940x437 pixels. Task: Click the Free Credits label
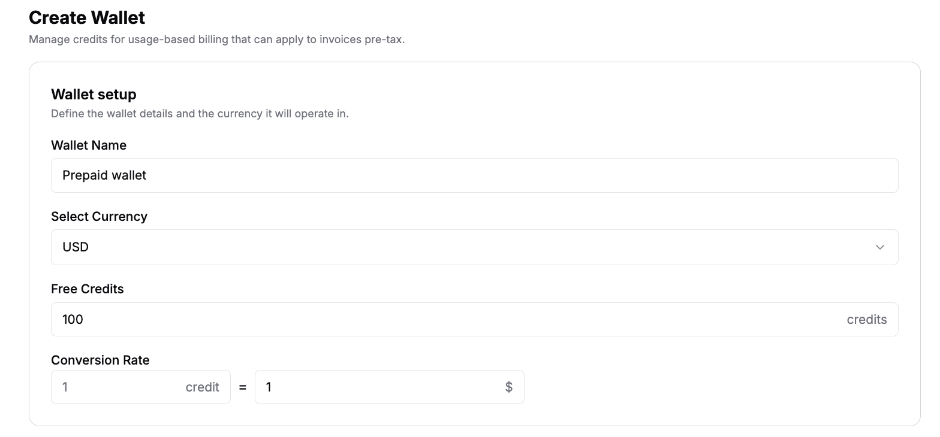(88, 289)
